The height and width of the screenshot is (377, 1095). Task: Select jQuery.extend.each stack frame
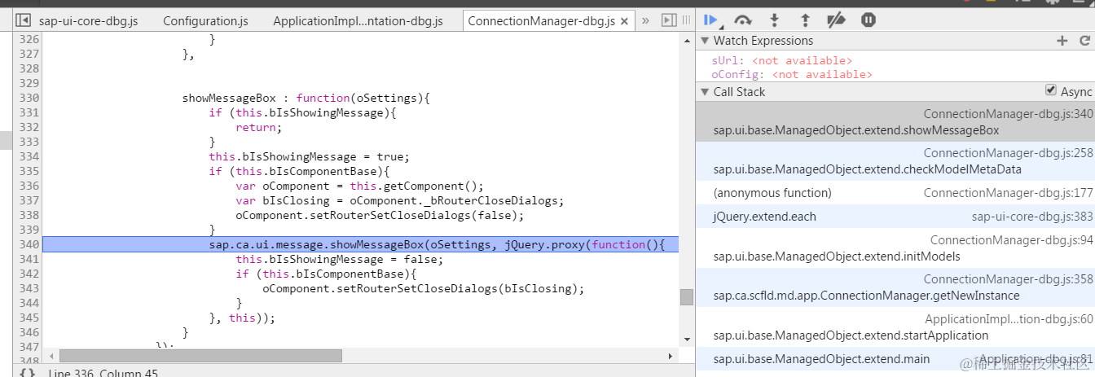pos(895,217)
